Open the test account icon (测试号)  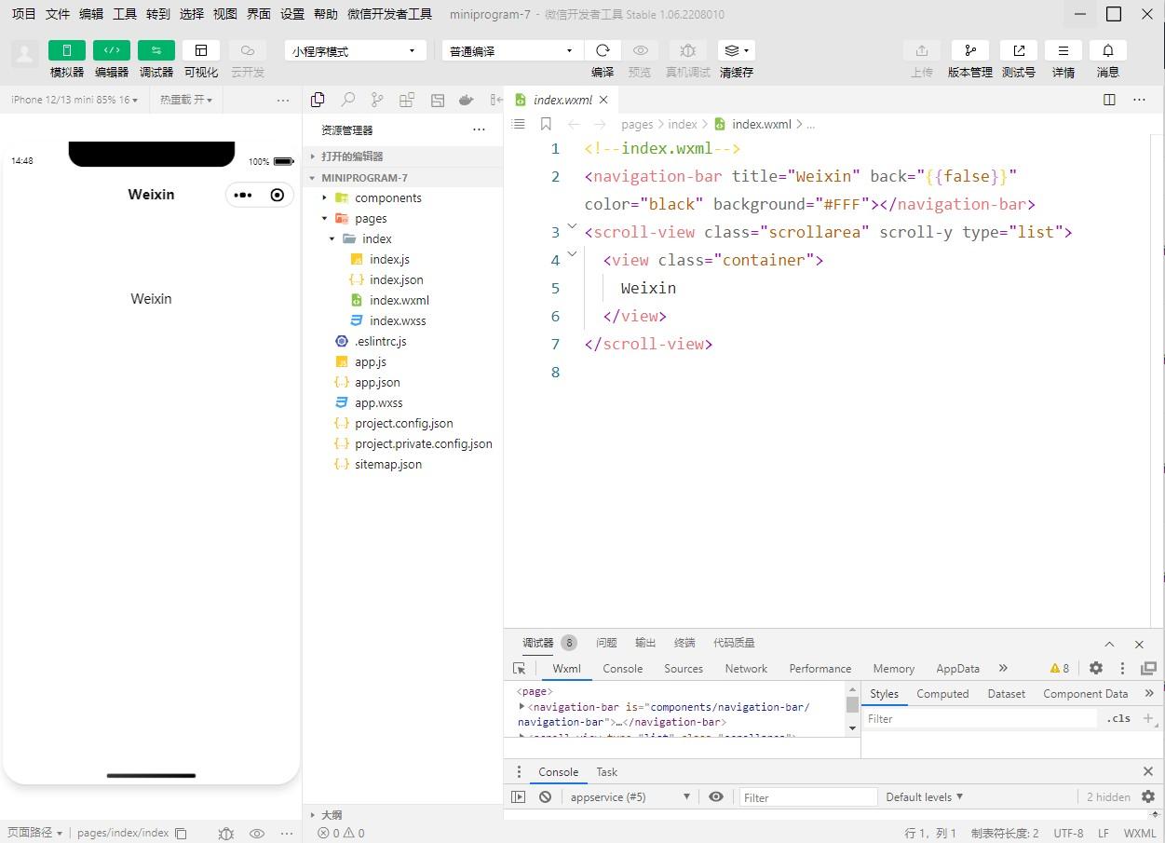(1019, 50)
